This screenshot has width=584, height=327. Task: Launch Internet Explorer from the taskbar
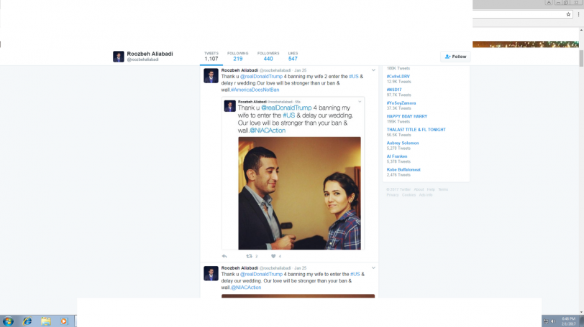pyautogui.click(x=27, y=321)
